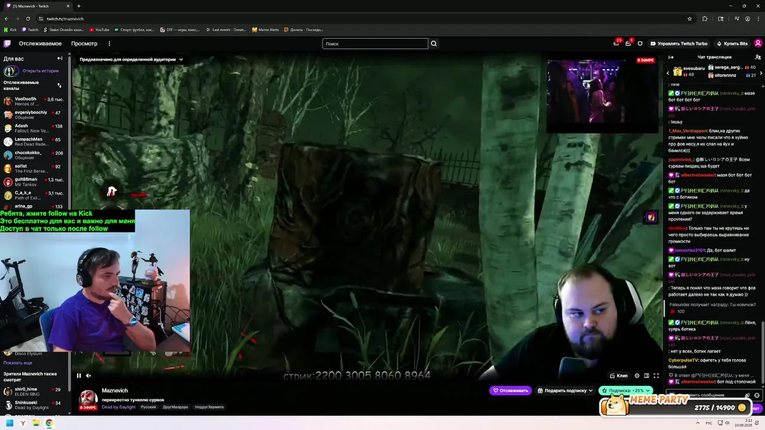Click the extension overlay icon on the video
Screen dimensions: 765x430
point(651,217)
